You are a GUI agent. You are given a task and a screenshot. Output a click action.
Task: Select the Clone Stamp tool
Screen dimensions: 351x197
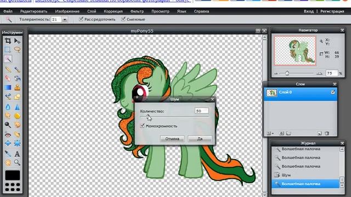(17, 88)
